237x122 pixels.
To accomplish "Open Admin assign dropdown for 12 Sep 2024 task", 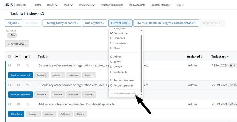I will coord(58,75).
